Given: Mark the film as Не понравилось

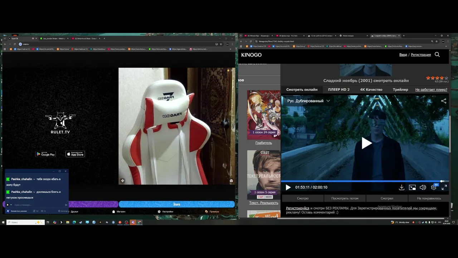Looking at the screenshot, I should pos(429,198).
